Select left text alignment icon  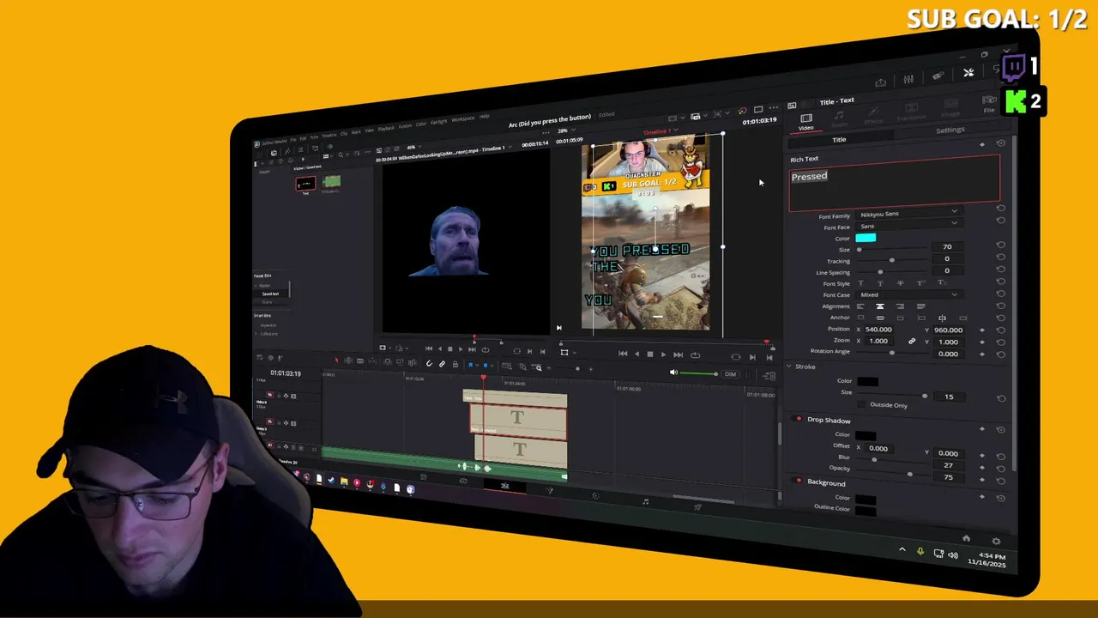click(x=860, y=306)
